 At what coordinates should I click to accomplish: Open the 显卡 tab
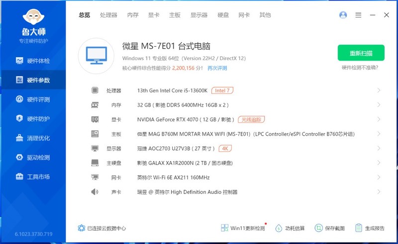pos(154,15)
